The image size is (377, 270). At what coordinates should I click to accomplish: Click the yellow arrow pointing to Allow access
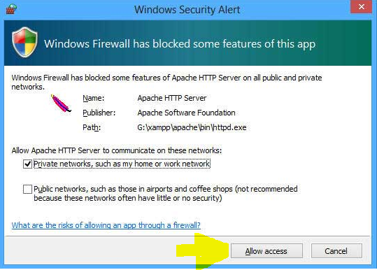click(202, 251)
